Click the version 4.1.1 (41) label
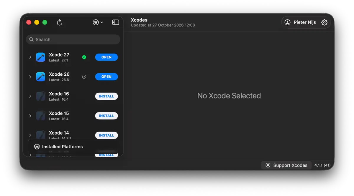The width and height of the screenshot is (354, 196). [322, 165]
